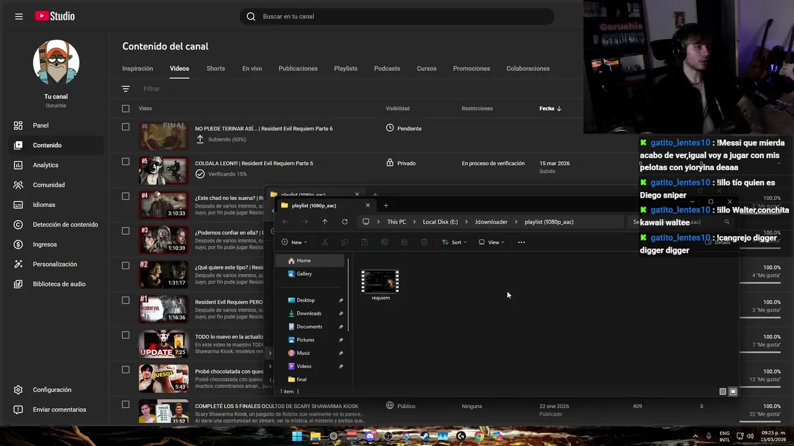Expand the Videos folder in Explorer sidebar
Image resolution: width=794 pixels, height=446 pixels.
pyautogui.click(x=270, y=366)
